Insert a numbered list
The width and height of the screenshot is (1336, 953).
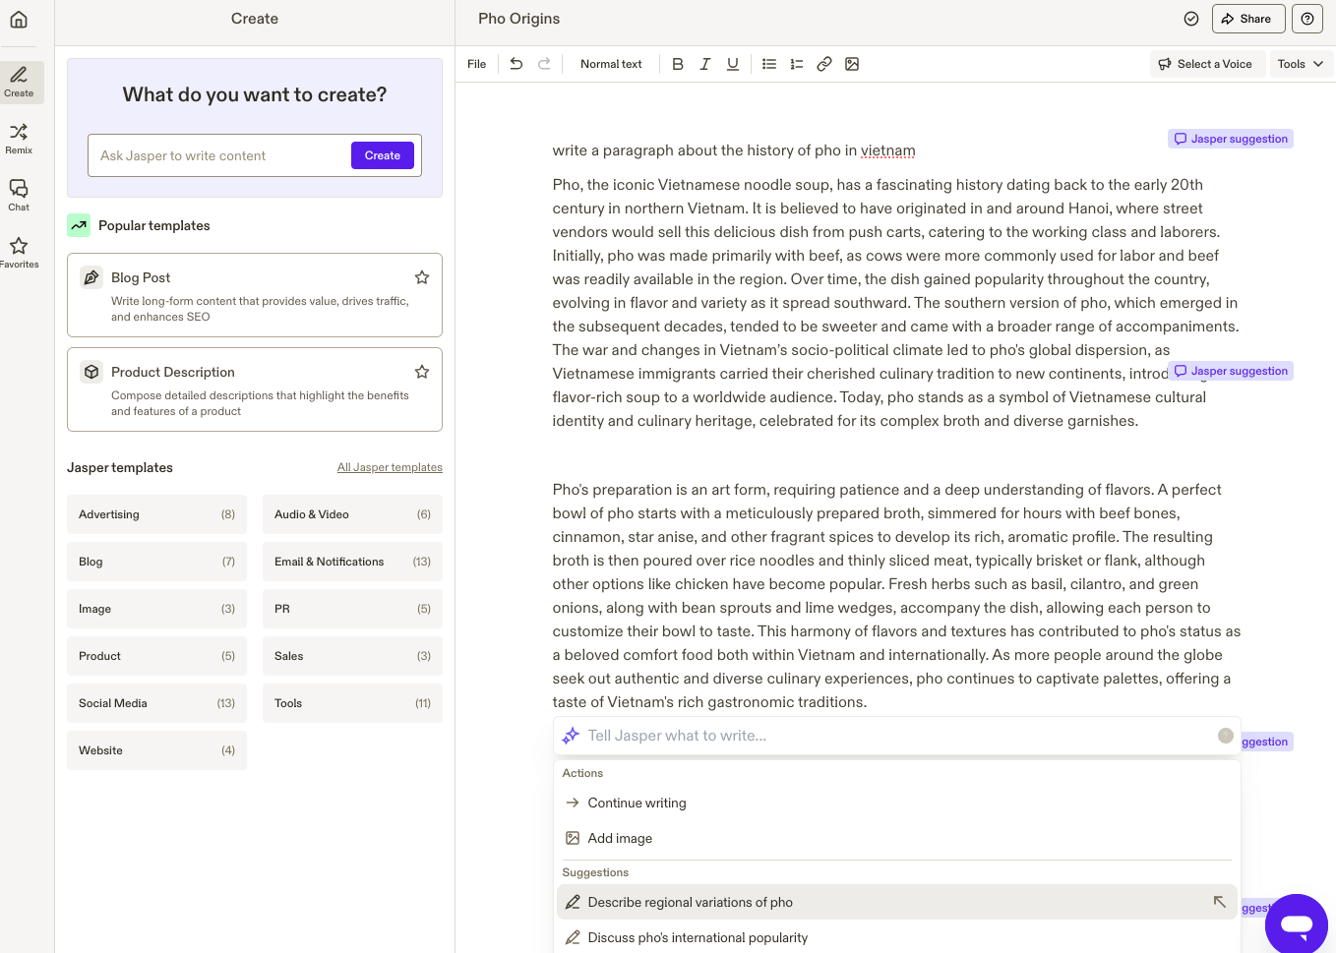click(797, 64)
